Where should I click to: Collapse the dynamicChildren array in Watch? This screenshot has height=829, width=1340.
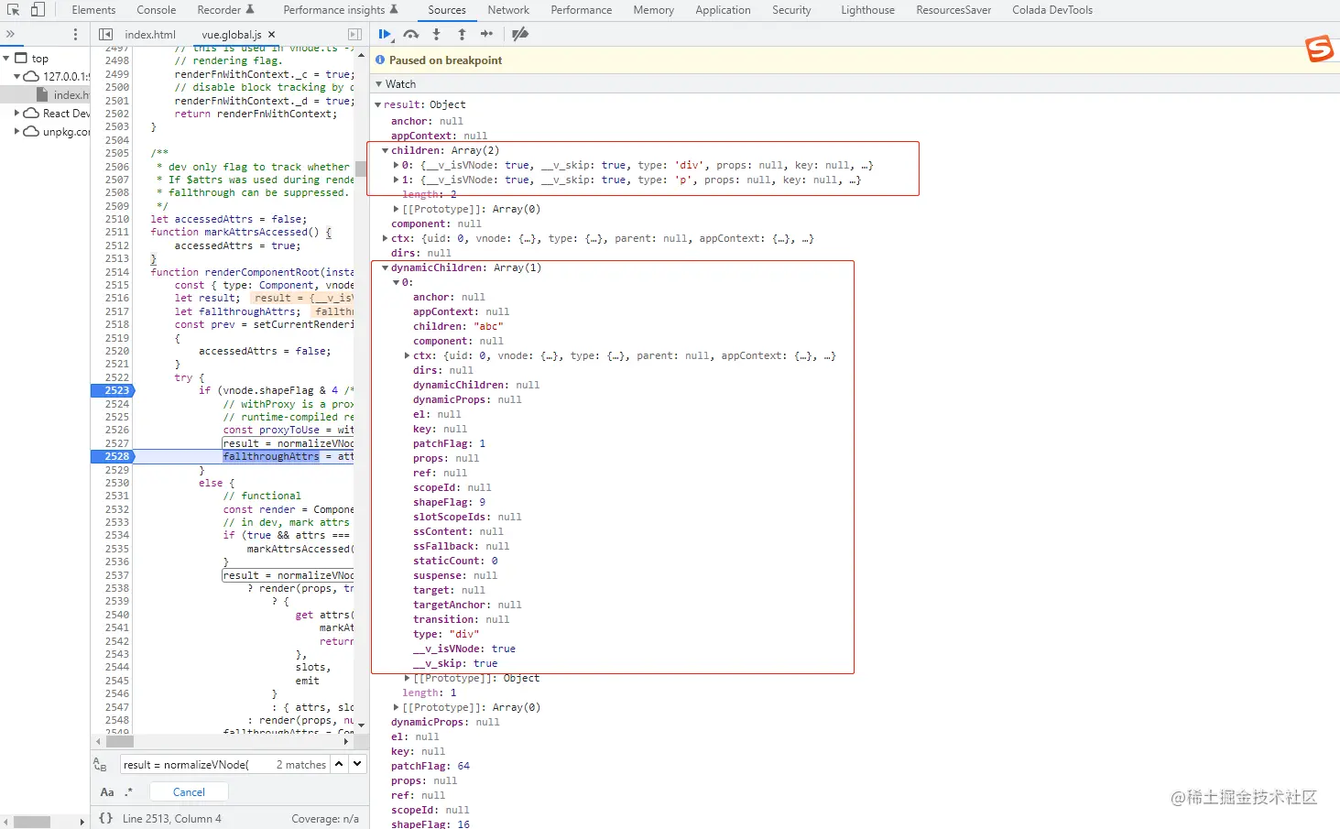(x=385, y=267)
